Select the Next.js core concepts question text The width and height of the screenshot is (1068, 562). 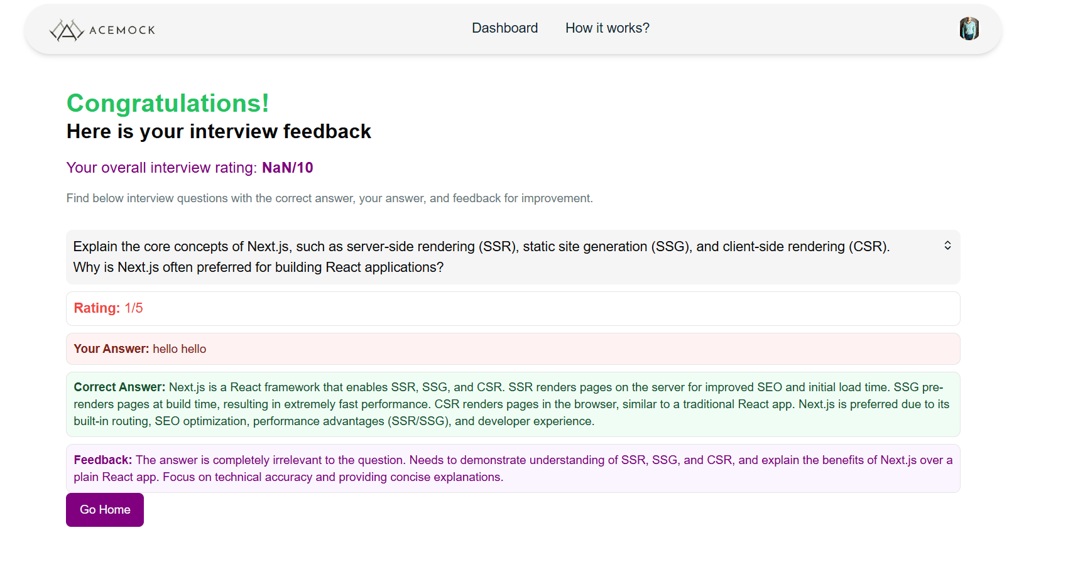[x=481, y=257]
